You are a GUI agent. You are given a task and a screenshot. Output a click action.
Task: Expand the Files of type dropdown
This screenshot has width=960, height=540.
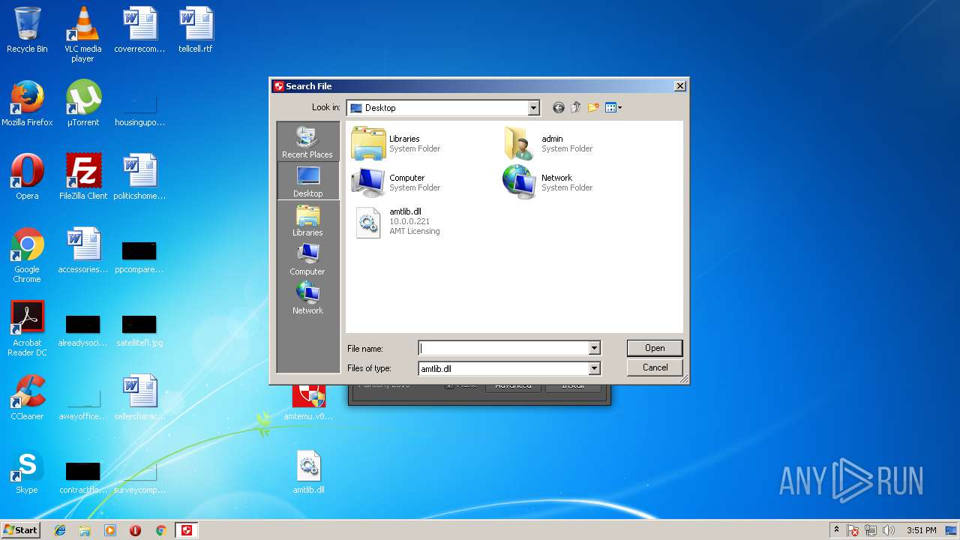coord(594,368)
